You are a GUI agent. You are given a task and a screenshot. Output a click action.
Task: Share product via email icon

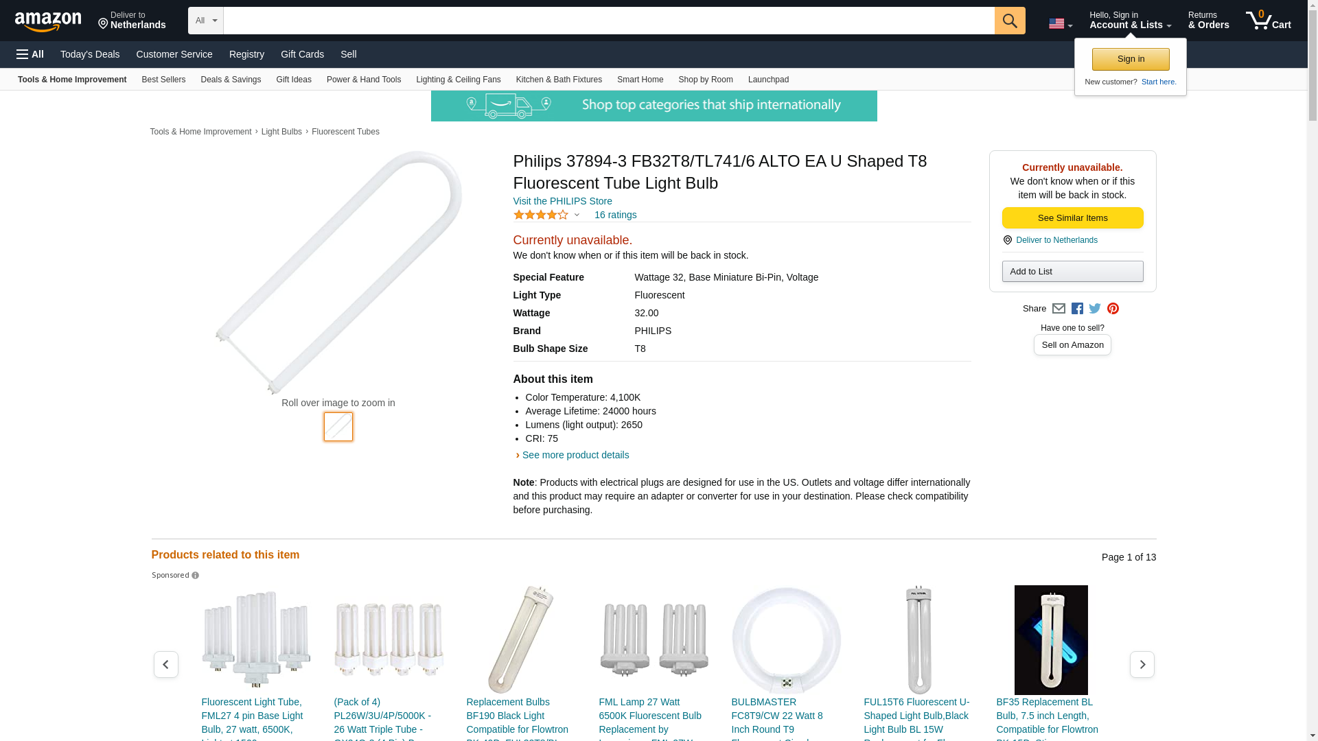1059,309
